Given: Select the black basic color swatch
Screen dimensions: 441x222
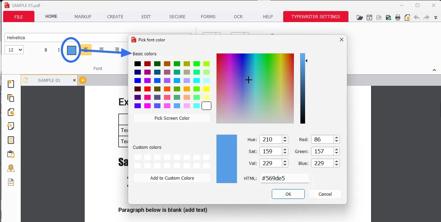Looking at the screenshot, I should pos(138,64).
